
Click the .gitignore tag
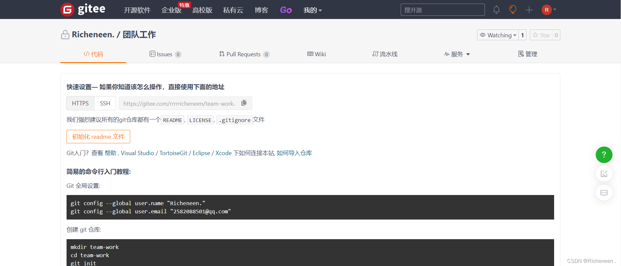tap(235, 120)
